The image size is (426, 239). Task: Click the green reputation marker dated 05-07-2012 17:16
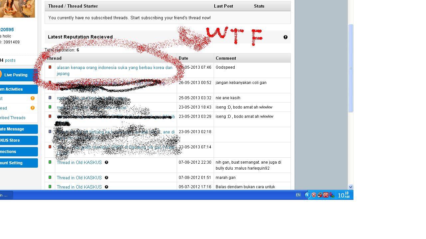pyautogui.click(x=50, y=187)
